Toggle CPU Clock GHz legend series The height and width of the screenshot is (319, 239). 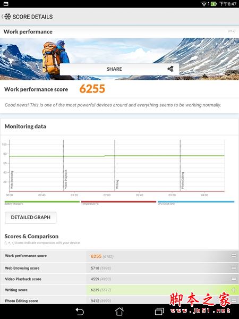coord(196,203)
